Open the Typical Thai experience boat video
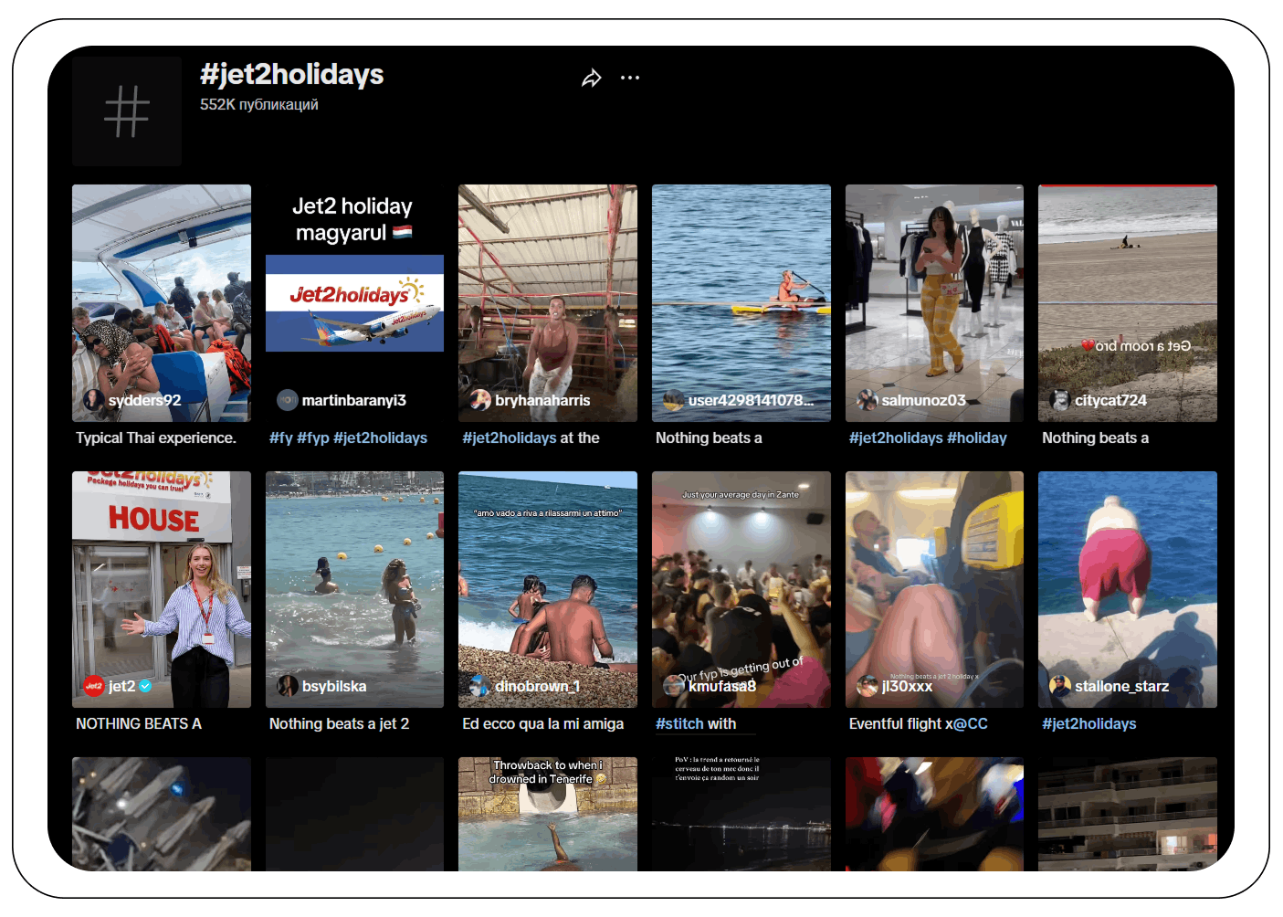1283x917 pixels. [x=162, y=303]
